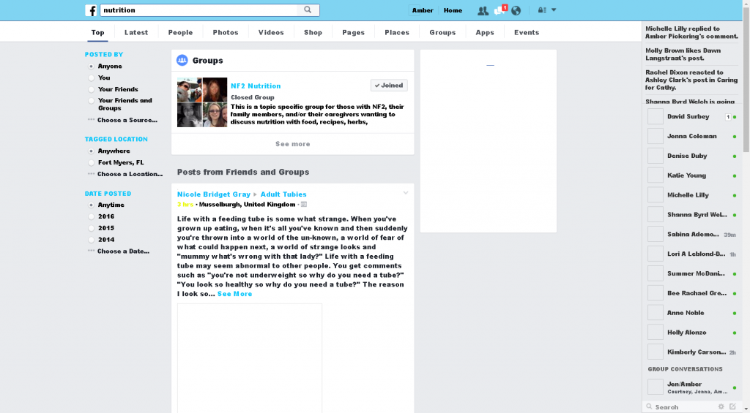
Task: Open the NF2 Nutrition group link
Action: click(x=256, y=86)
